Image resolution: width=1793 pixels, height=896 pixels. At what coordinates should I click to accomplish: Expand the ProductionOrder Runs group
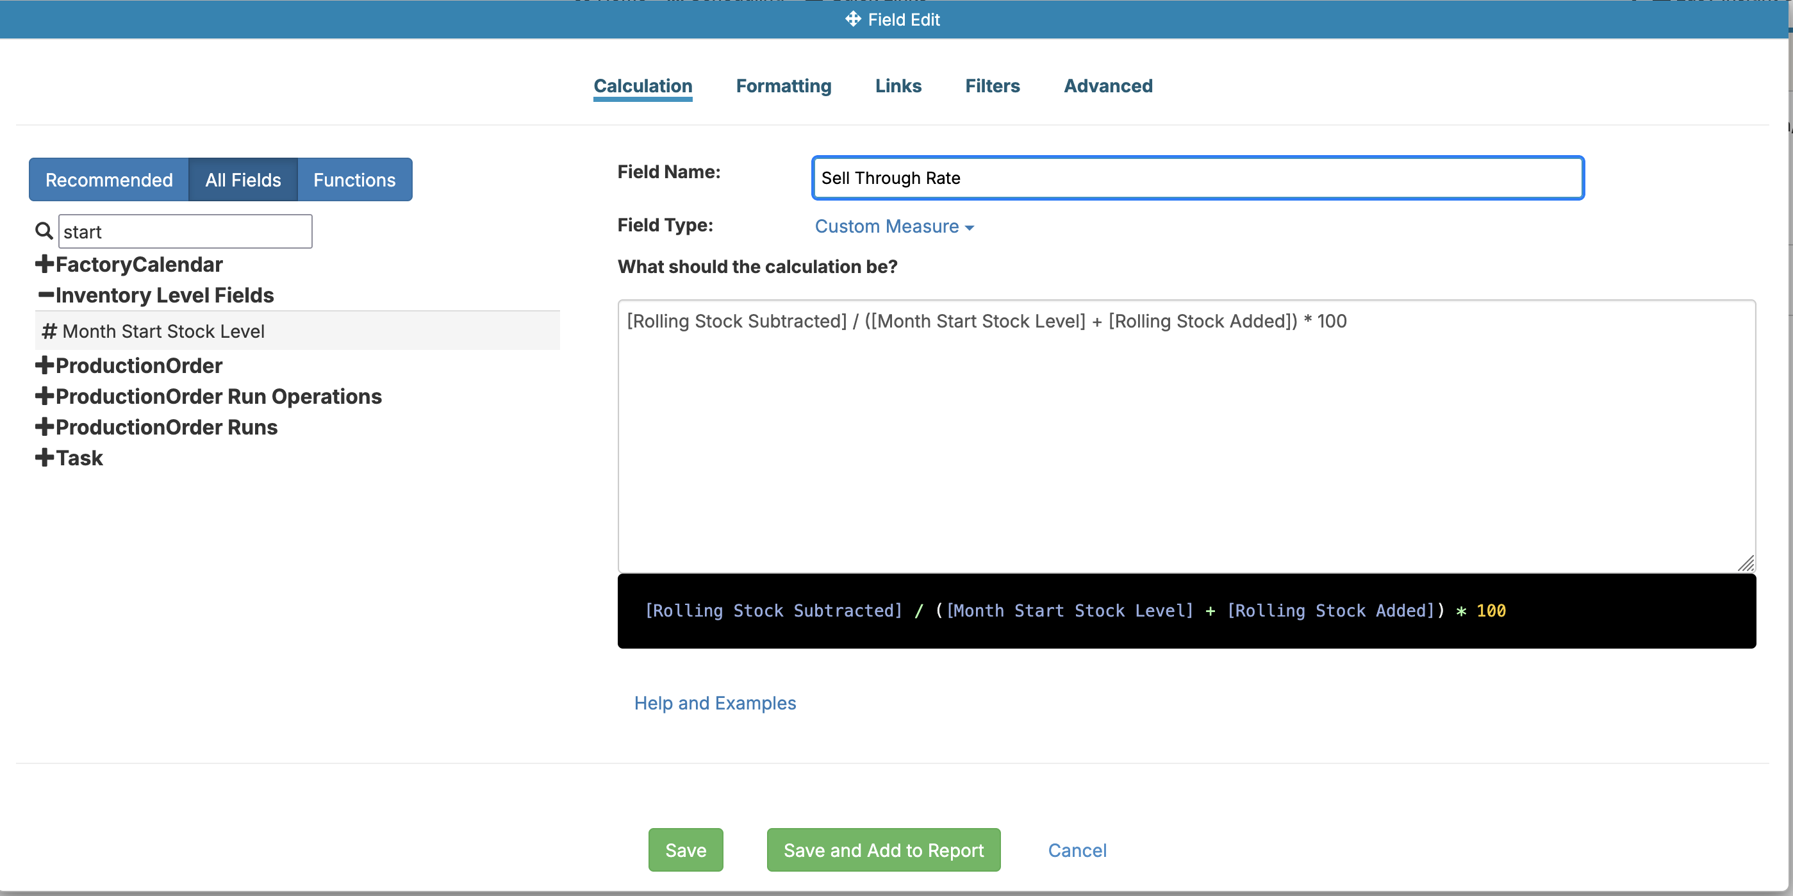45,427
